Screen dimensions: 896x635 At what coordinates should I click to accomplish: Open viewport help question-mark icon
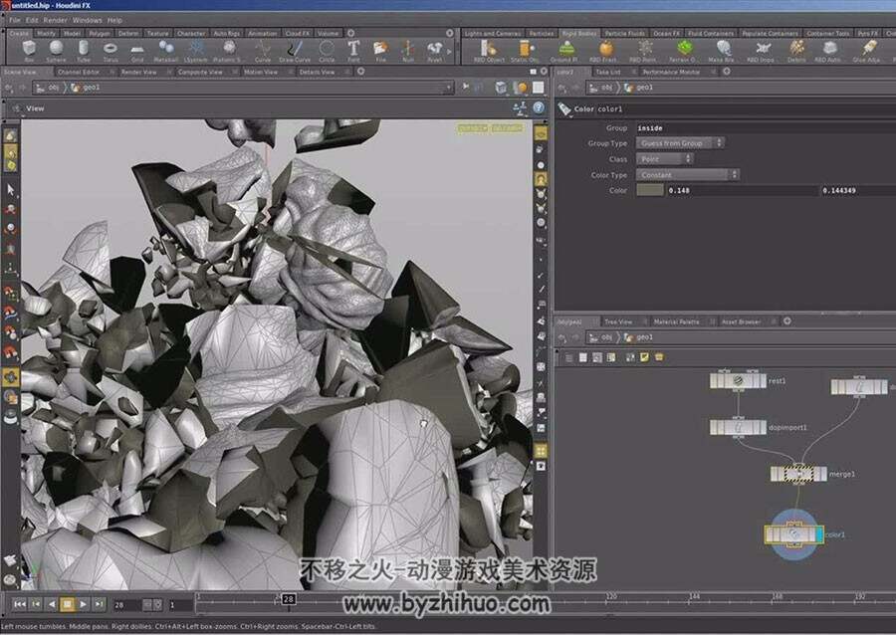click(539, 107)
